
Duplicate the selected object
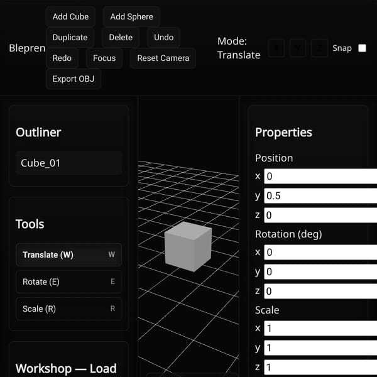[70, 37]
